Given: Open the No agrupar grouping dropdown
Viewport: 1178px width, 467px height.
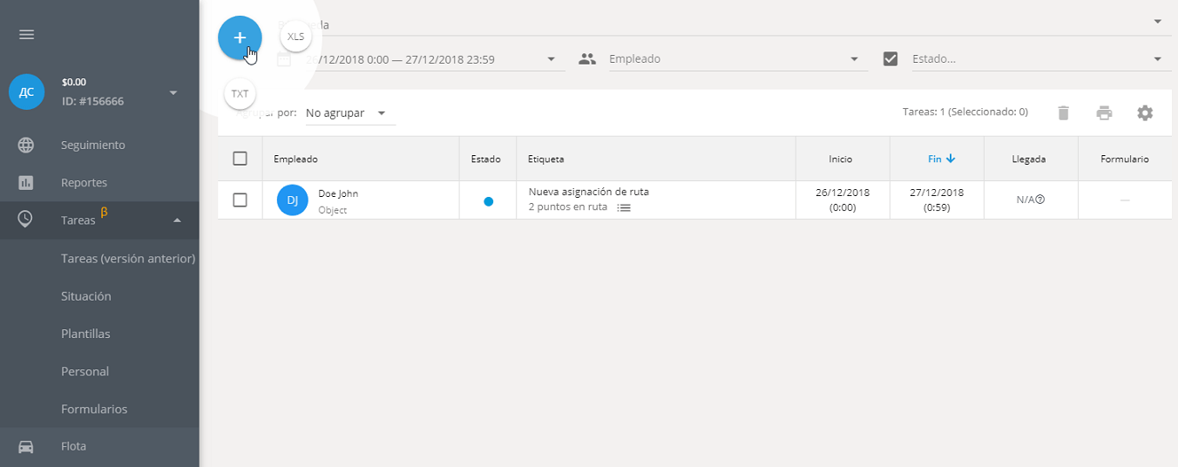Looking at the screenshot, I should 347,113.
